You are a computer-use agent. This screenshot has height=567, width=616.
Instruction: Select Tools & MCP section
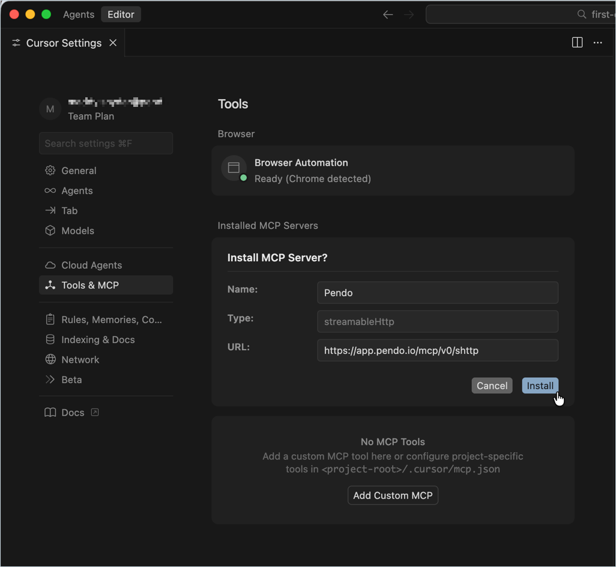(x=106, y=285)
